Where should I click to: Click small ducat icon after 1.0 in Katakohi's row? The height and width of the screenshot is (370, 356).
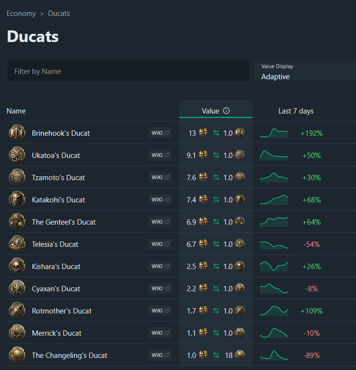pos(240,199)
